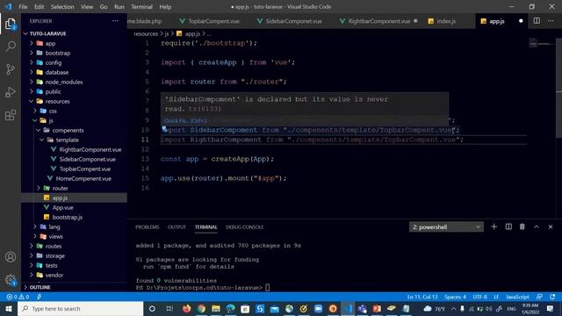Viewport: 562px width, 316px height.
Task: Click the lightbulb quick fix icon on line 10
Action: (164, 129)
